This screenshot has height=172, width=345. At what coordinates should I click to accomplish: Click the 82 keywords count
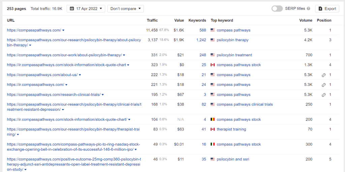(x=204, y=104)
